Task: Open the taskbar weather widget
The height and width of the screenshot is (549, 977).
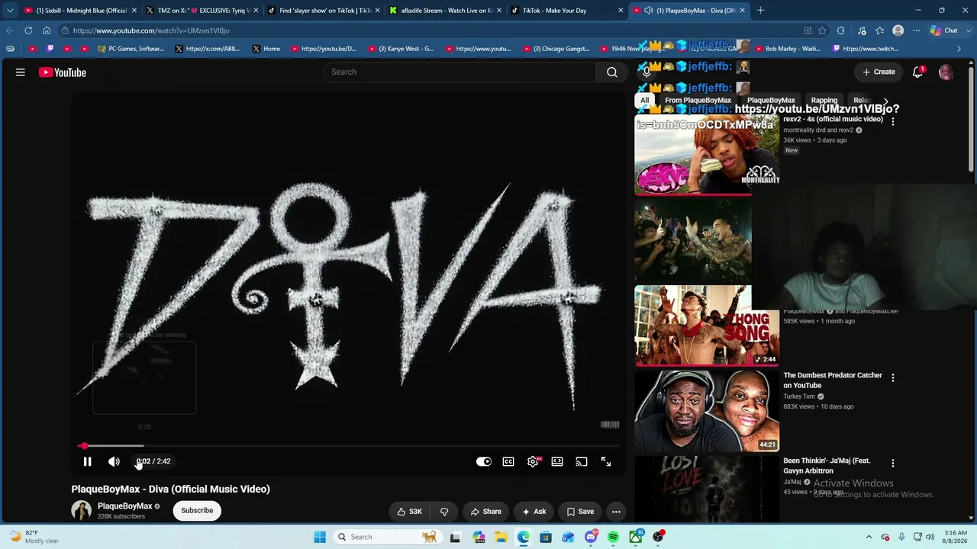Action: (x=33, y=537)
